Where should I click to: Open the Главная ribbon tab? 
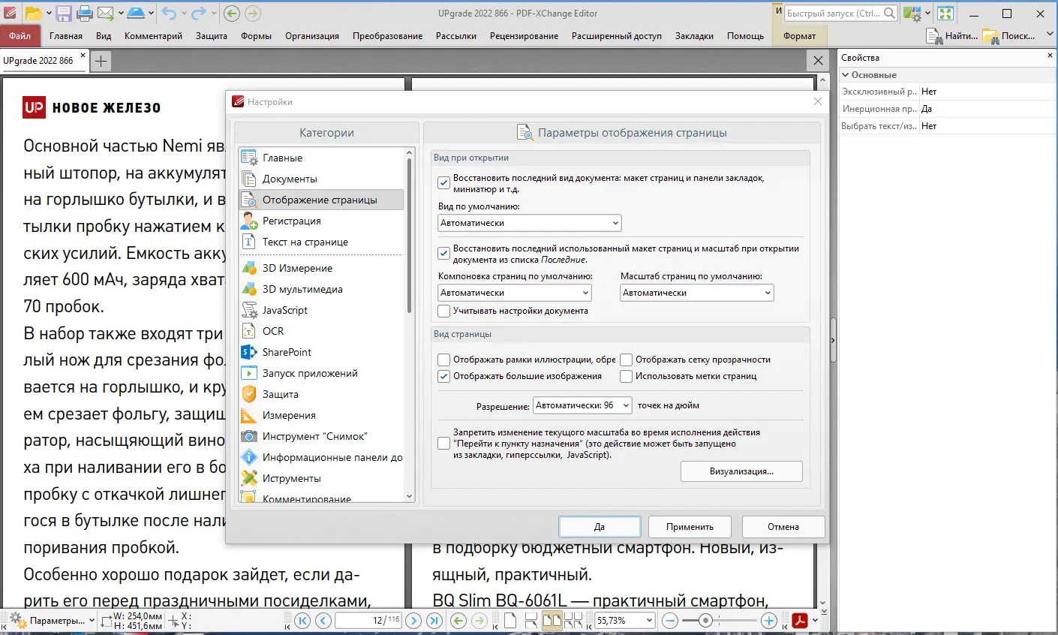66,36
